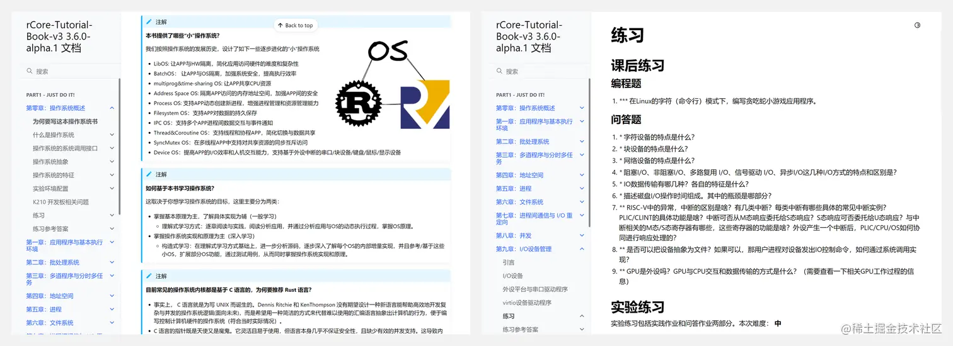
Task: Click the 课后练习 heading
Action: coord(638,65)
